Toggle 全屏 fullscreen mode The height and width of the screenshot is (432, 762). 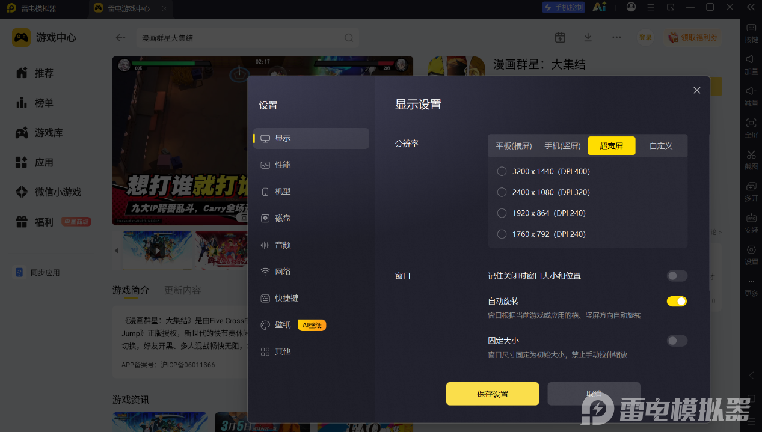coord(751,129)
